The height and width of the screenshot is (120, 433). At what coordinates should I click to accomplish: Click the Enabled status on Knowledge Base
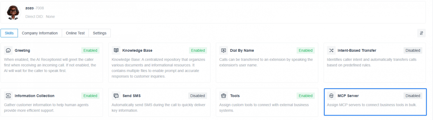point(198,50)
